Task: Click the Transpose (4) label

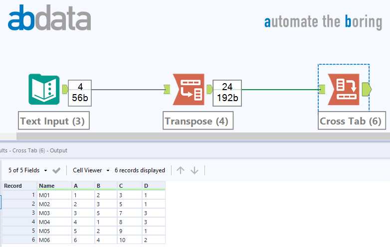Action: (198, 121)
